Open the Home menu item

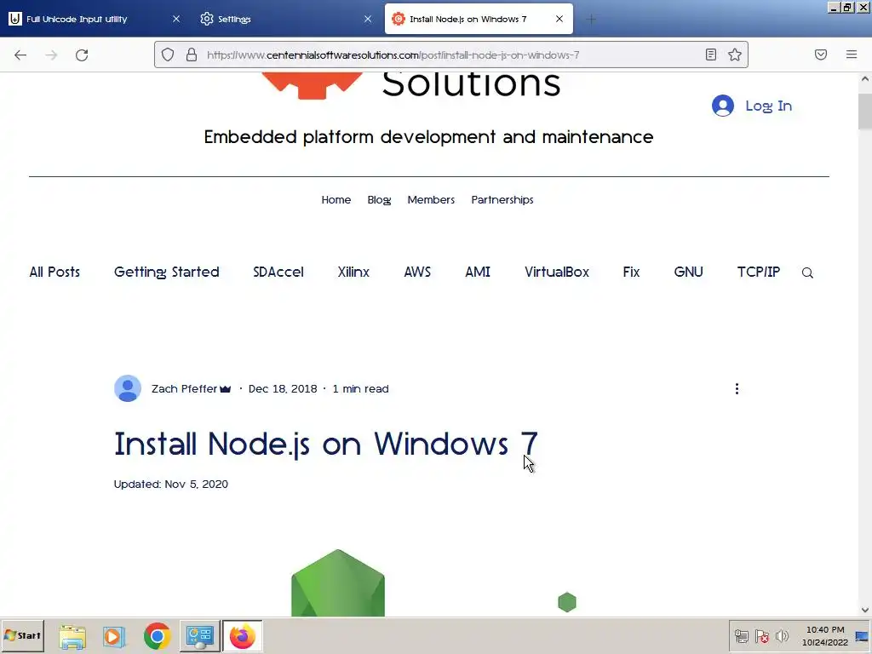tap(336, 199)
